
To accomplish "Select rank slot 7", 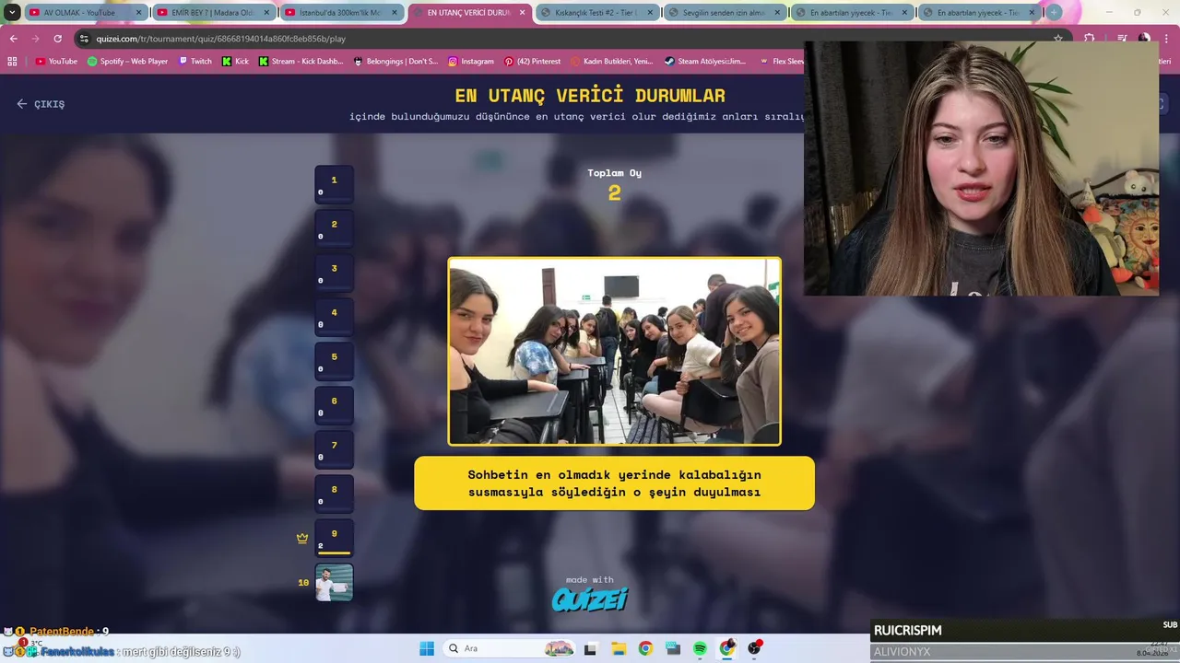I will pyautogui.click(x=334, y=450).
